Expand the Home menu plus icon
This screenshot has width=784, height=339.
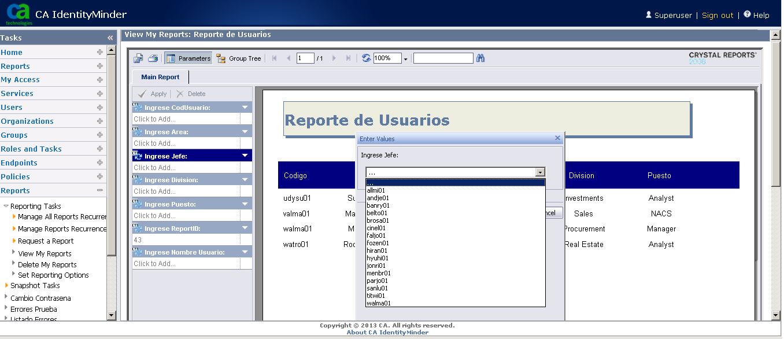(x=100, y=52)
